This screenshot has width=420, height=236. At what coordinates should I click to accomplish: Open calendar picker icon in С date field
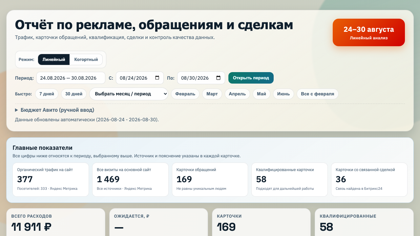[x=157, y=78]
